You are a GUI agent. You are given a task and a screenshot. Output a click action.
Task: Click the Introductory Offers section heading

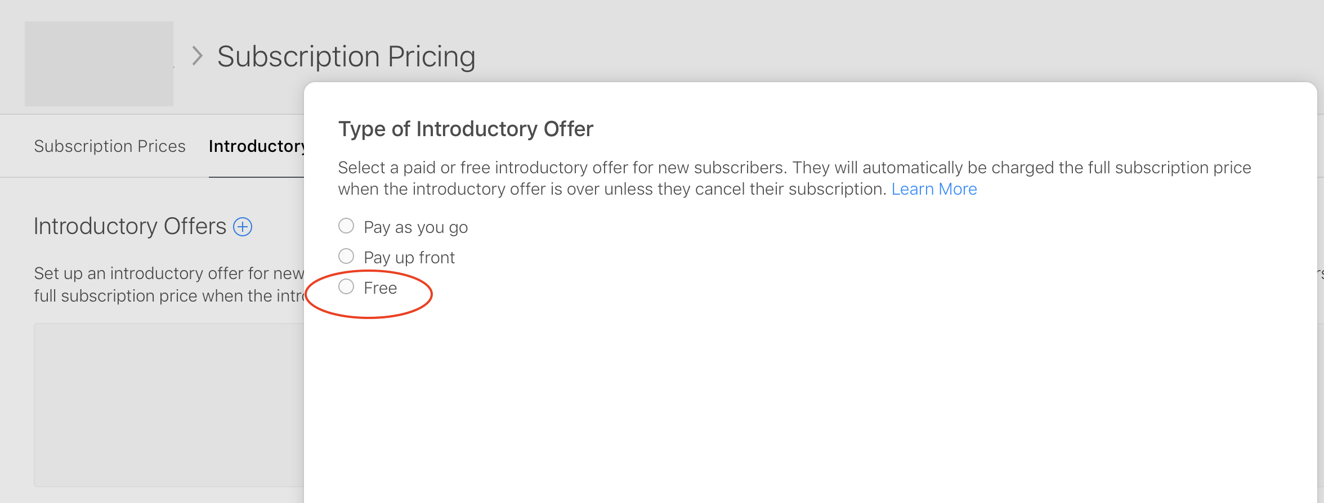[130, 226]
